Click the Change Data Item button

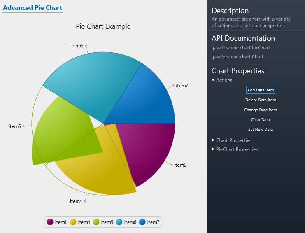[x=260, y=110]
